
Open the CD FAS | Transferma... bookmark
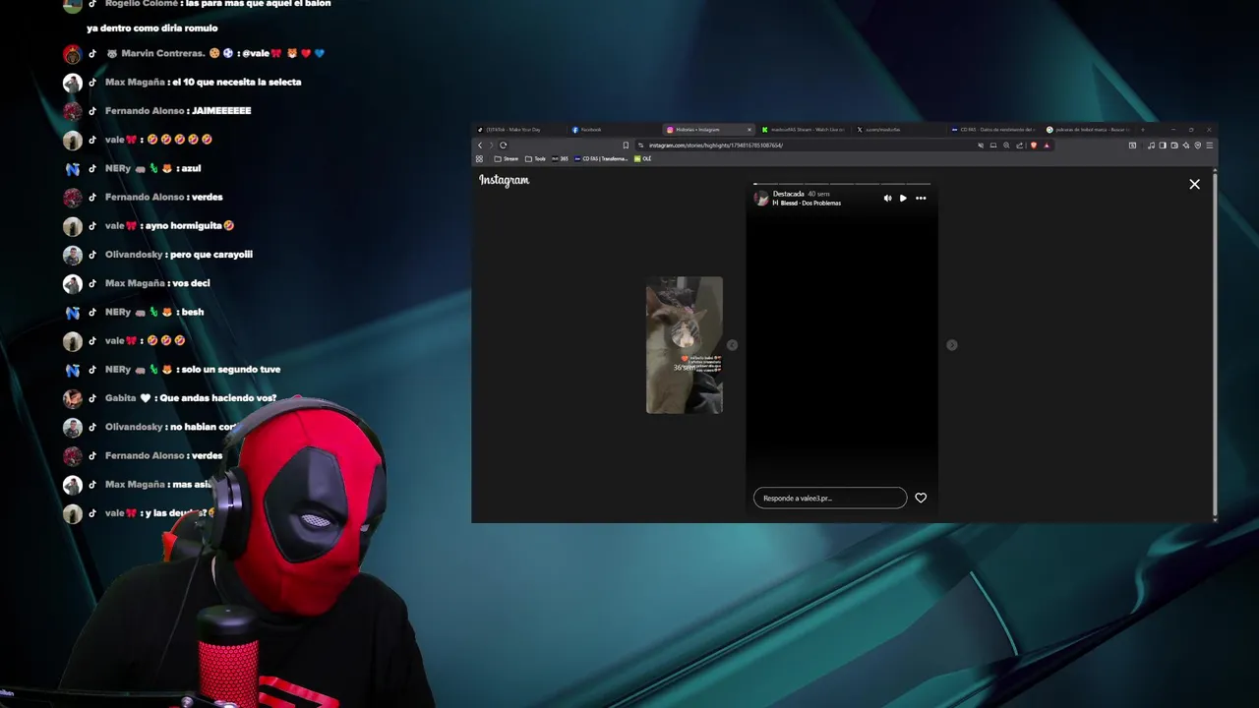(x=601, y=158)
